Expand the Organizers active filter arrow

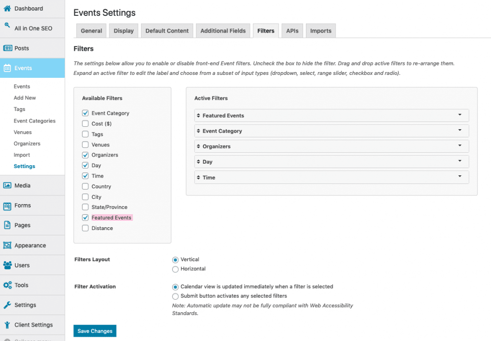460,146
